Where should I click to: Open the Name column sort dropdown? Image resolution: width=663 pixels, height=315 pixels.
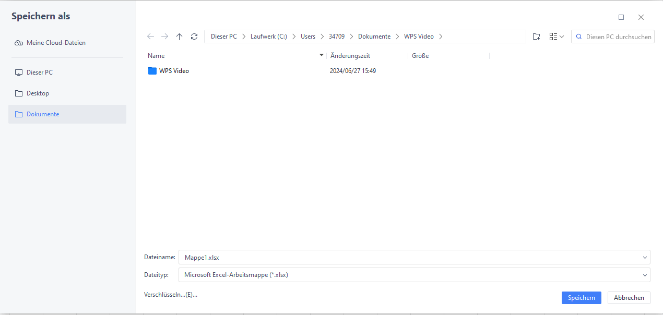321,55
